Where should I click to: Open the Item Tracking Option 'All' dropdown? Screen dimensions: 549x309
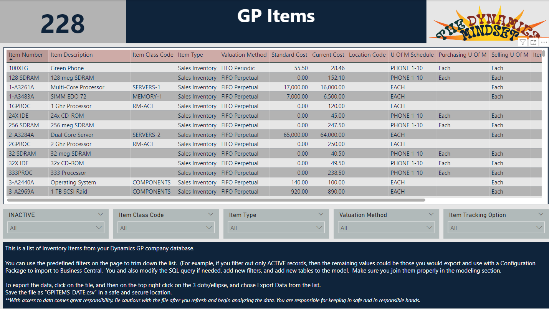(496, 228)
